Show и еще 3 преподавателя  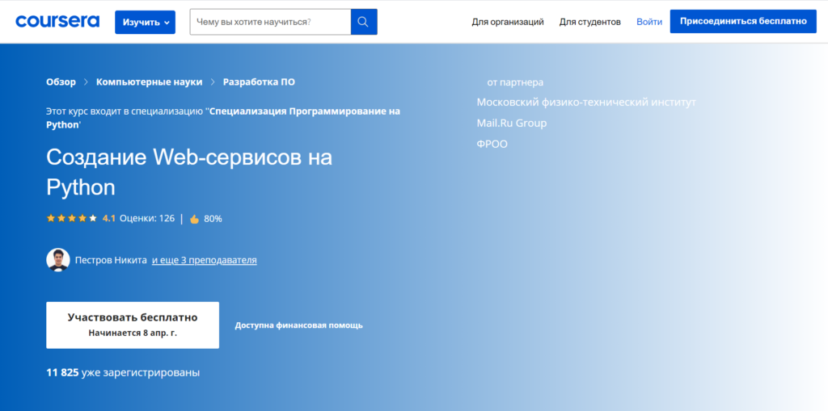[x=204, y=260]
